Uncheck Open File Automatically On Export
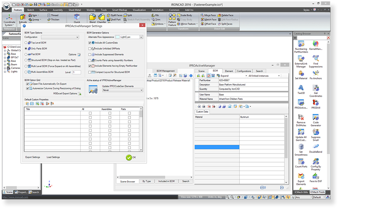 [27, 84]
